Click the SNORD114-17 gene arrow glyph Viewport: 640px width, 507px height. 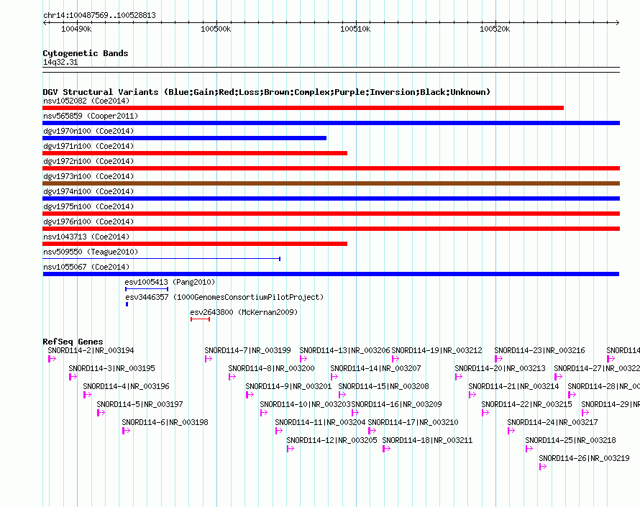tap(372, 431)
